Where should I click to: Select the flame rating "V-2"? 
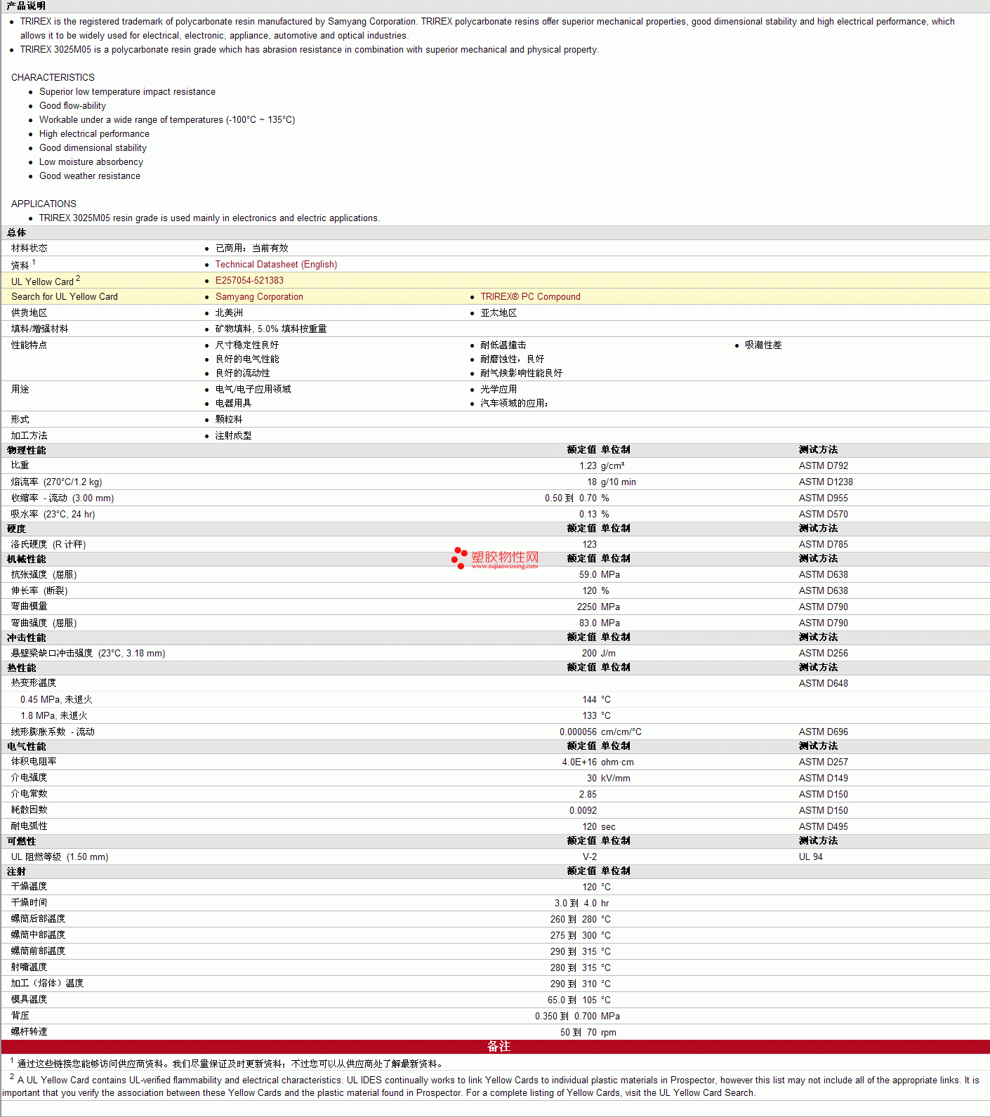[590, 857]
